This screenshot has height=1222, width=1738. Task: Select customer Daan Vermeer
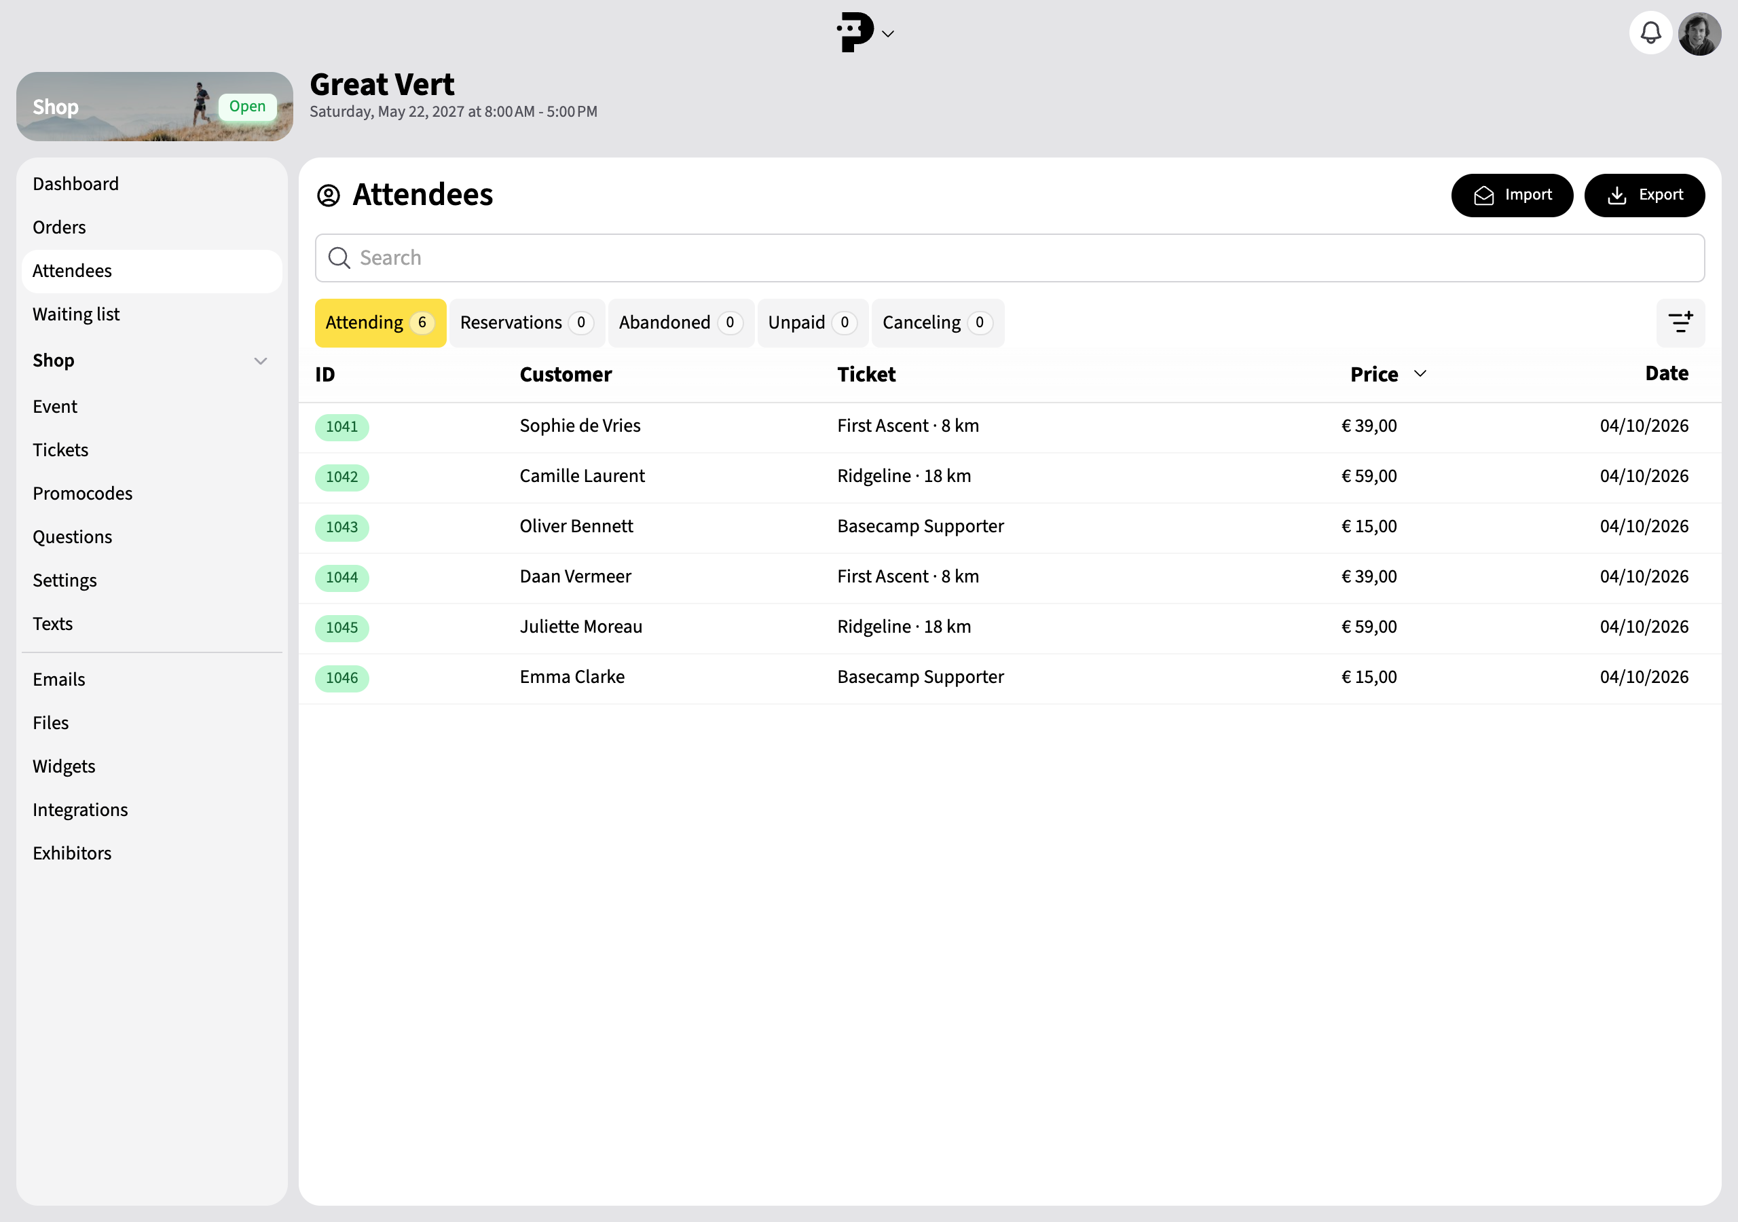pyautogui.click(x=575, y=577)
